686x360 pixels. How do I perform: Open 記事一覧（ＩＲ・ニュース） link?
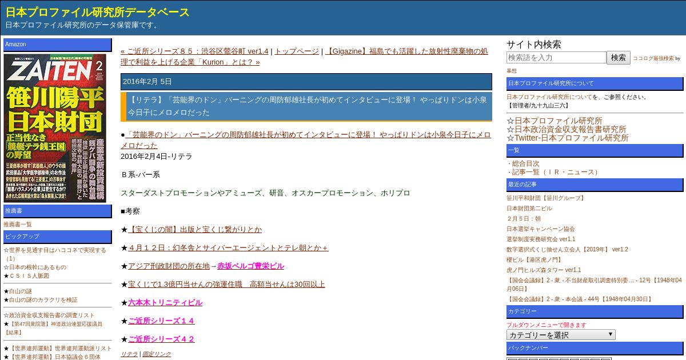tap(556, 172)
